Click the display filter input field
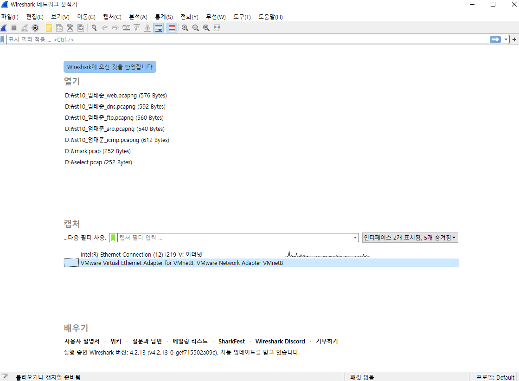This screenshot has height=381, width=519. point(248,39)
